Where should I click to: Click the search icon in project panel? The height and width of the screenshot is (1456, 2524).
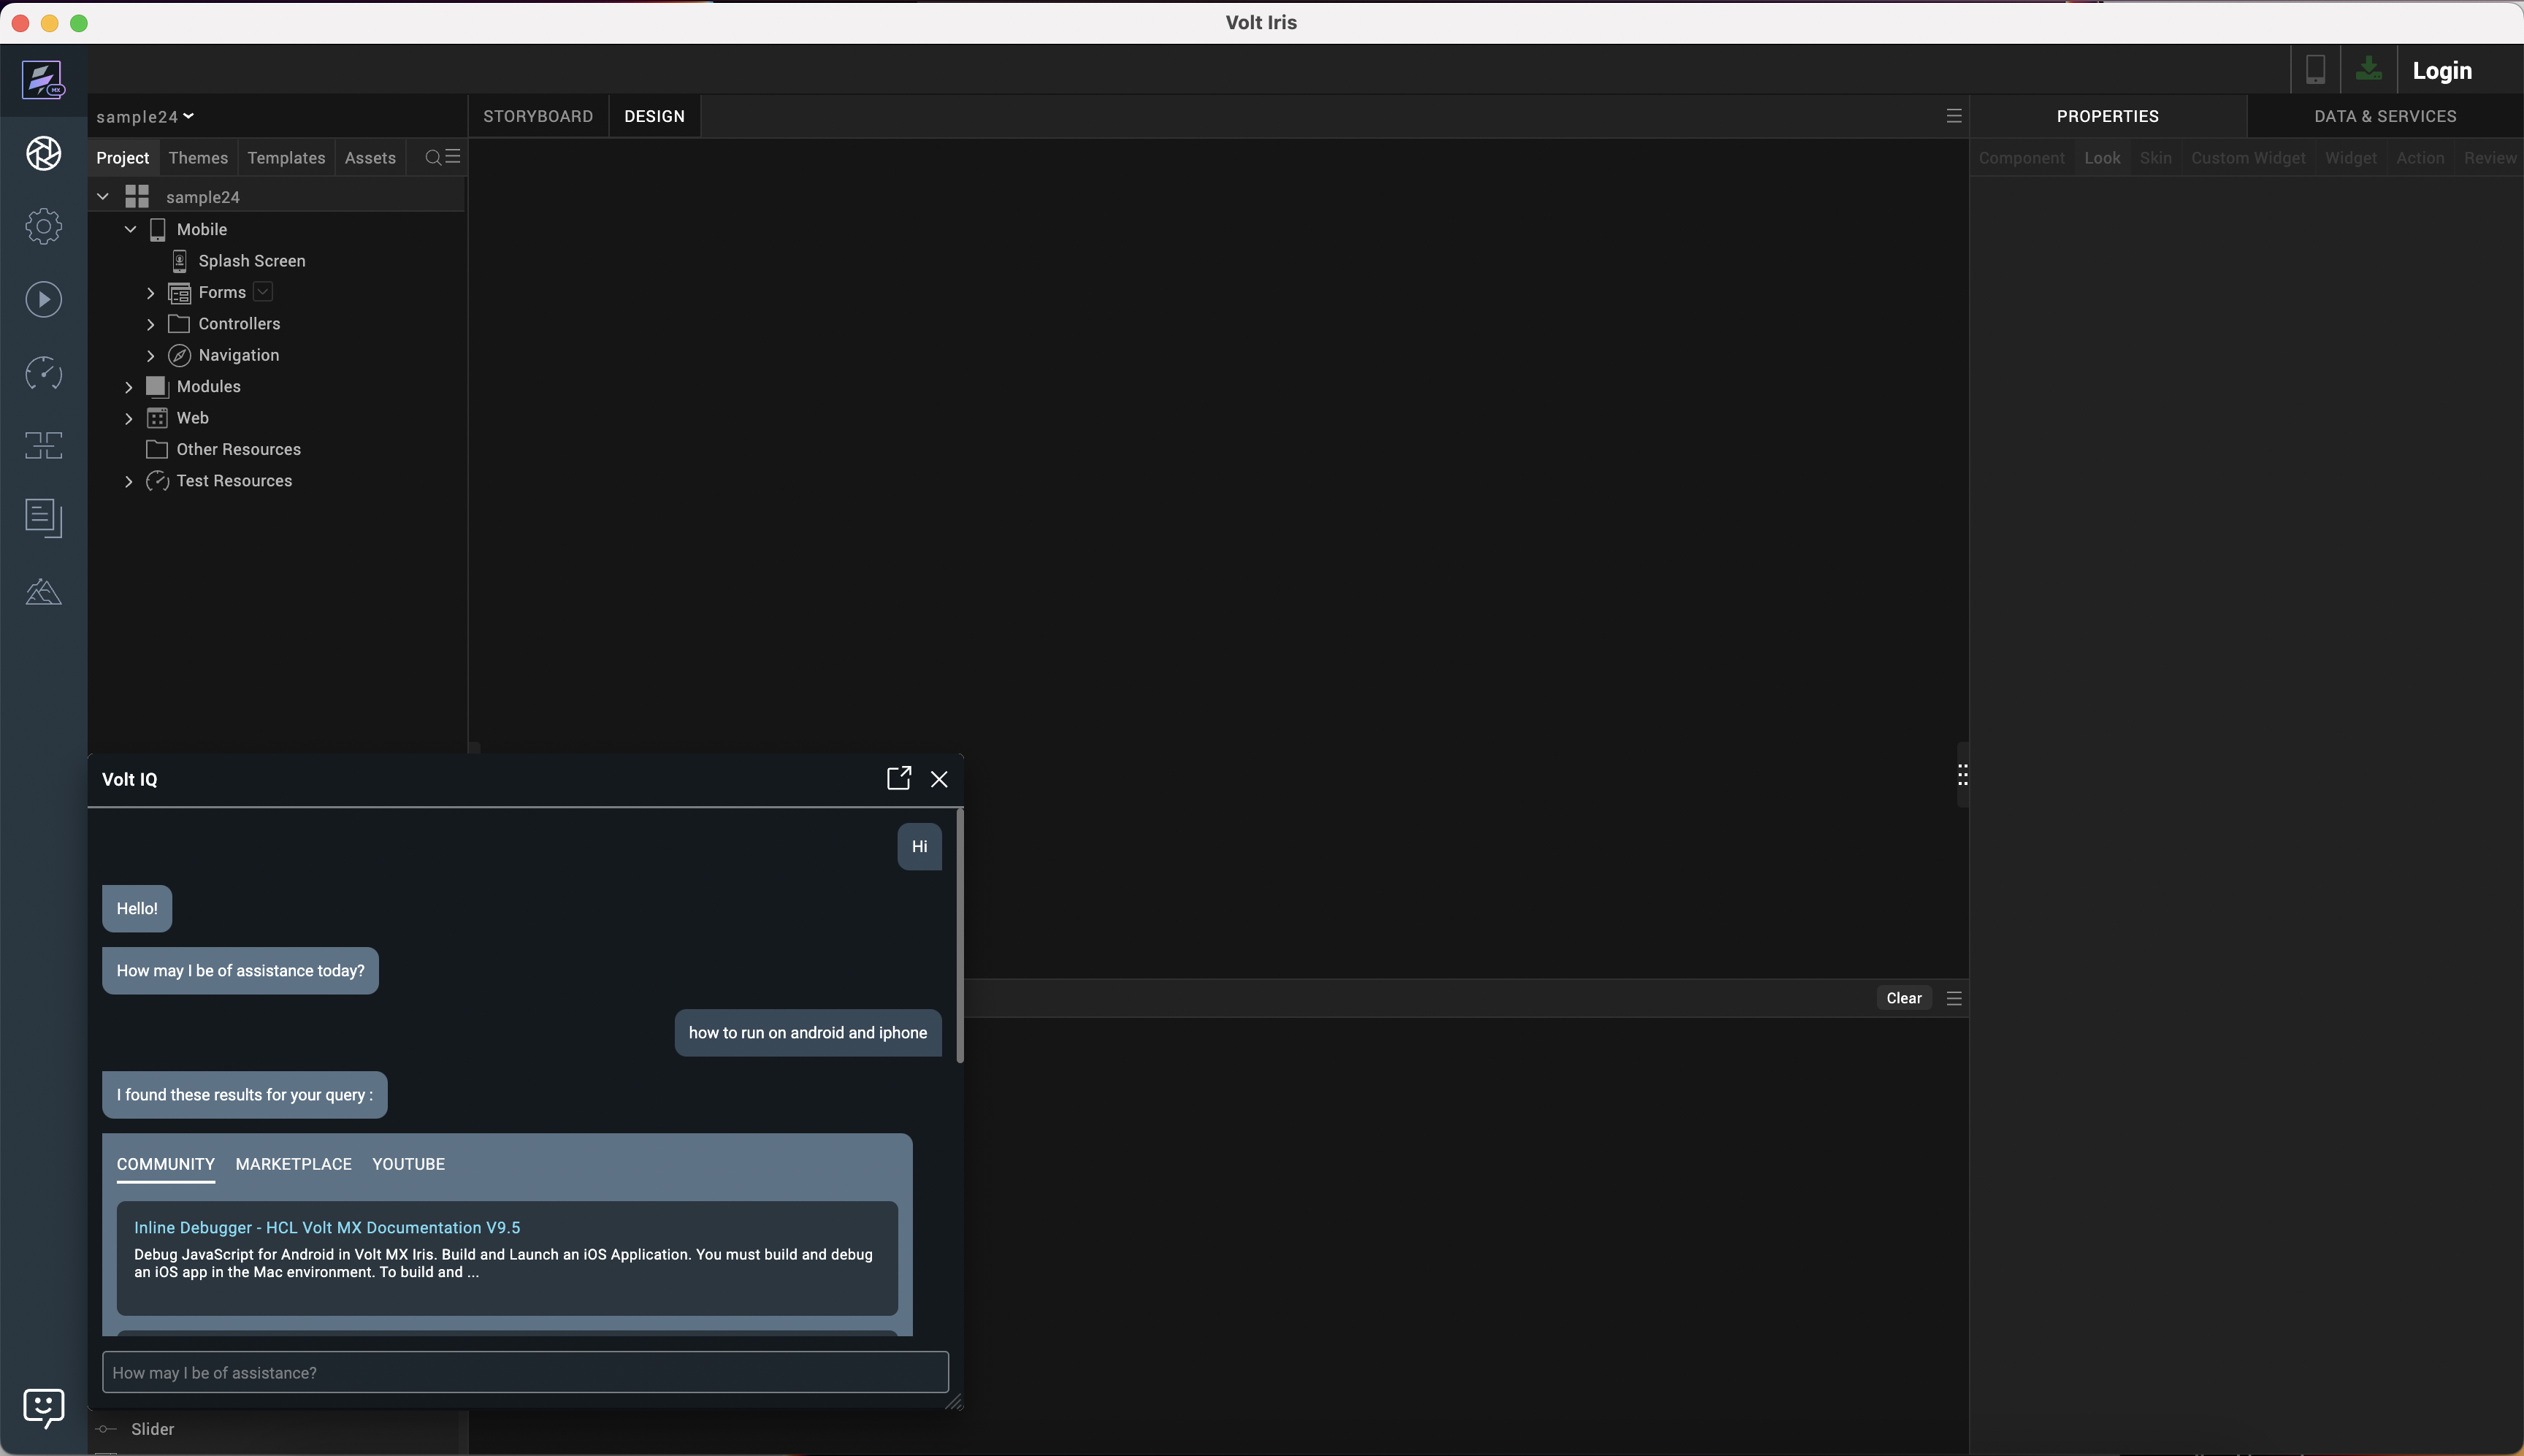[x=433, y=158]
